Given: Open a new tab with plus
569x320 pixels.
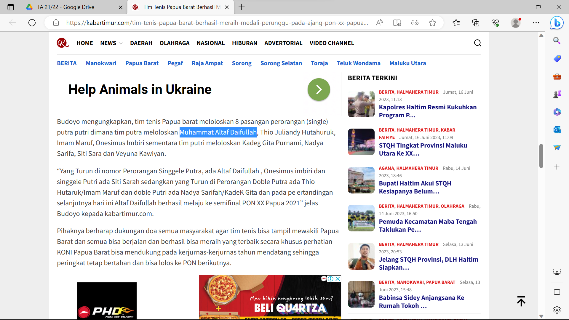Looking at the screenshot, I should [x=242, y=7].
